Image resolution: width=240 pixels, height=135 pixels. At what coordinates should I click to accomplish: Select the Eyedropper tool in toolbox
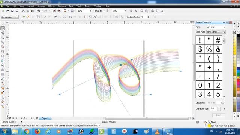[3, 93]
